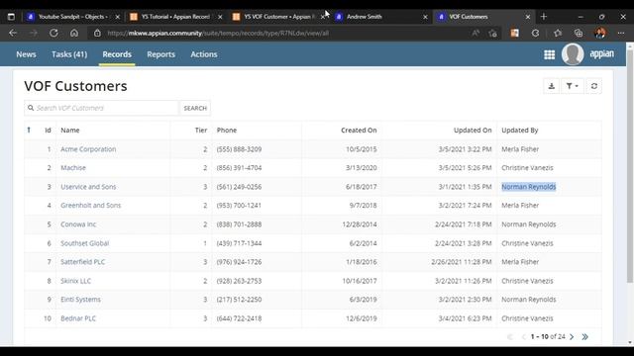
Task: Click the browser refresh extension icon
Action: pos(535,33)
